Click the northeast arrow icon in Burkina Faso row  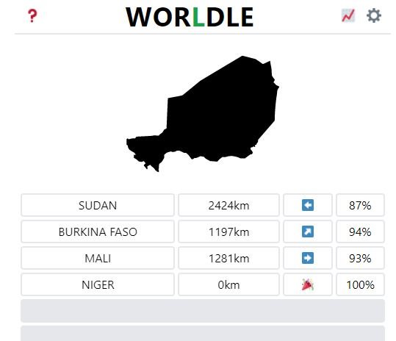[308, 231]
